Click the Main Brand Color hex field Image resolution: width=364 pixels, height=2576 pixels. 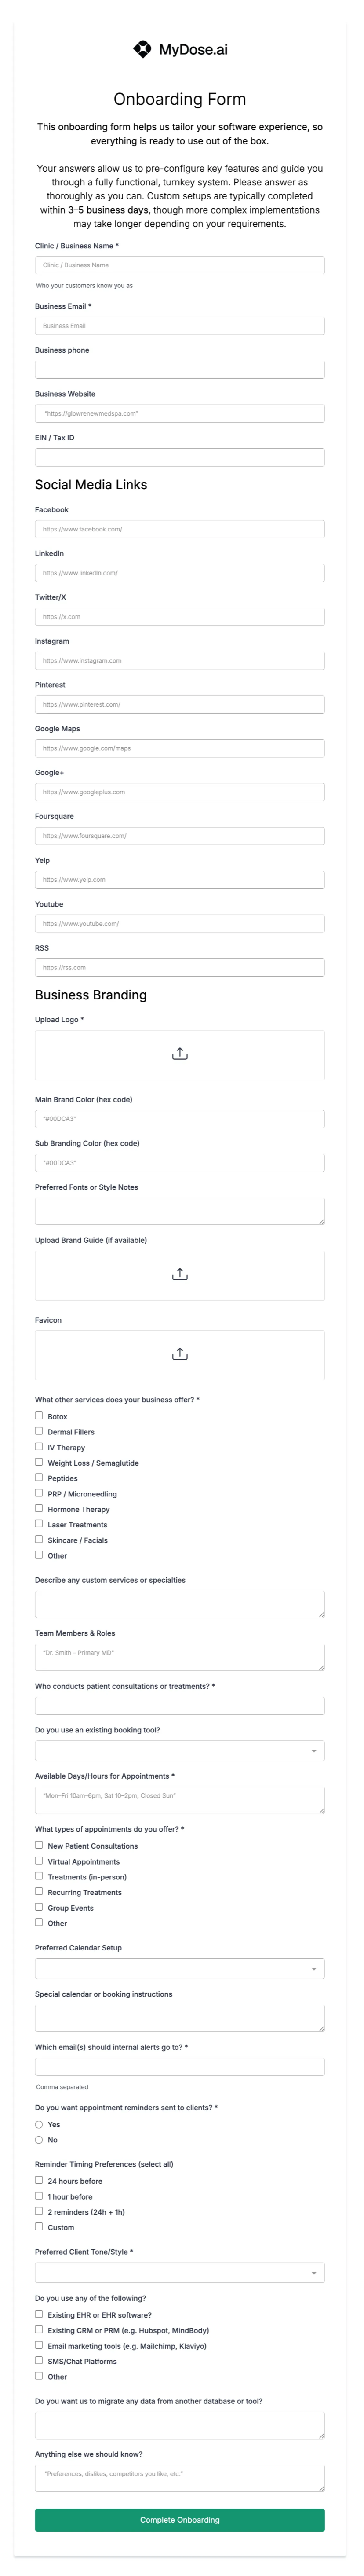coord(179,1119)
